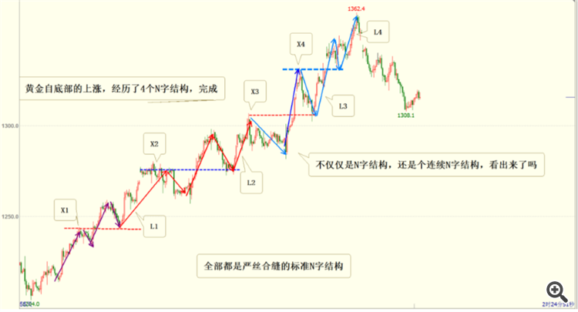Click the blue dashed line under X2

tap(190, 169)
